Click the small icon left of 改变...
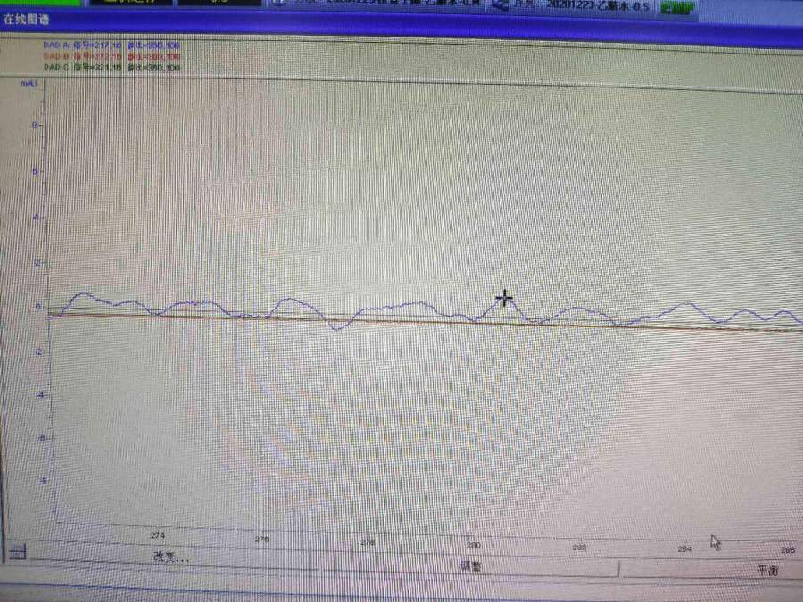The image size is (803, 602). [18, 552]
